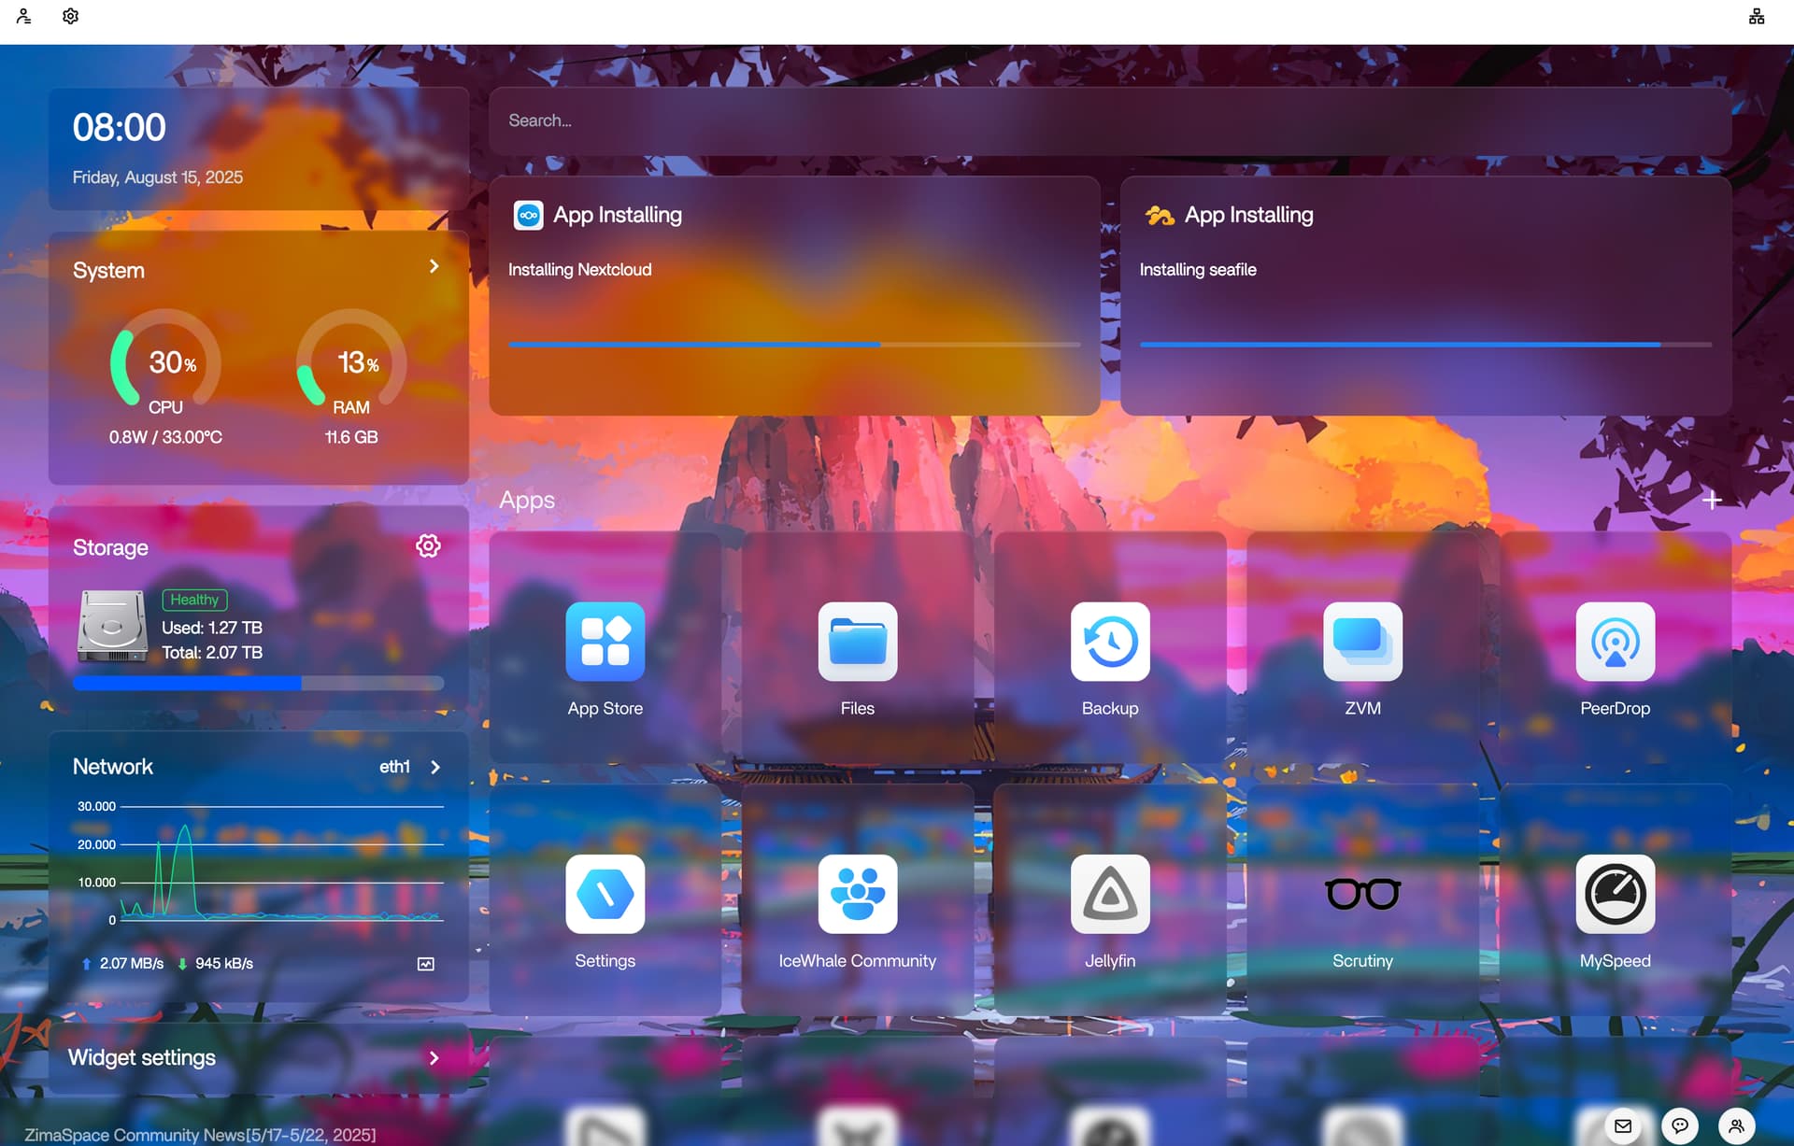Open Jellyfin media app
1794x1146 pixels.
[1109, 894]
